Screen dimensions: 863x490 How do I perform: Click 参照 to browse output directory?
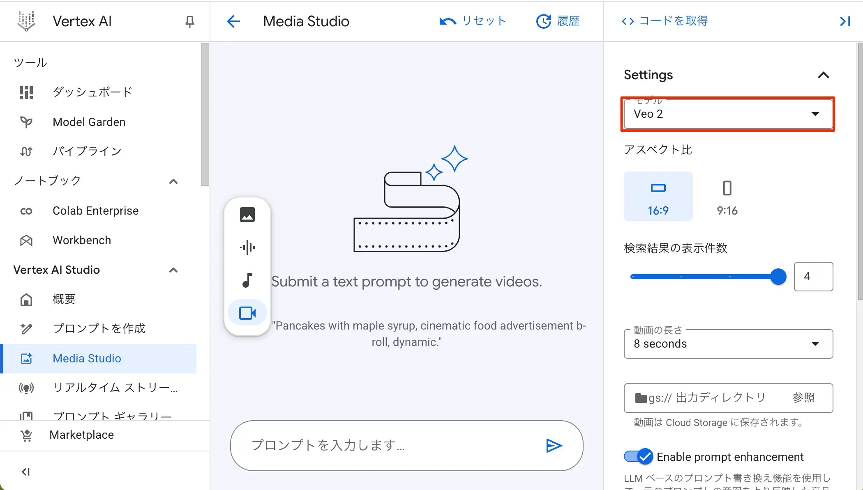point(803,398)
